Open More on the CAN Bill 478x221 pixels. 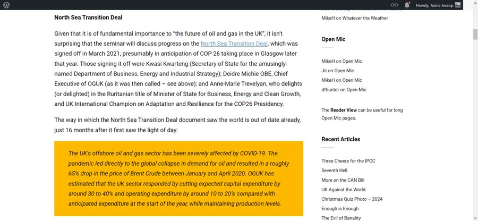[343, 180]
